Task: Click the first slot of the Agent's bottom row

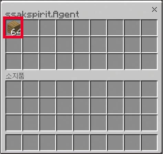Action: pyautogui.click(x=13, y=62)
